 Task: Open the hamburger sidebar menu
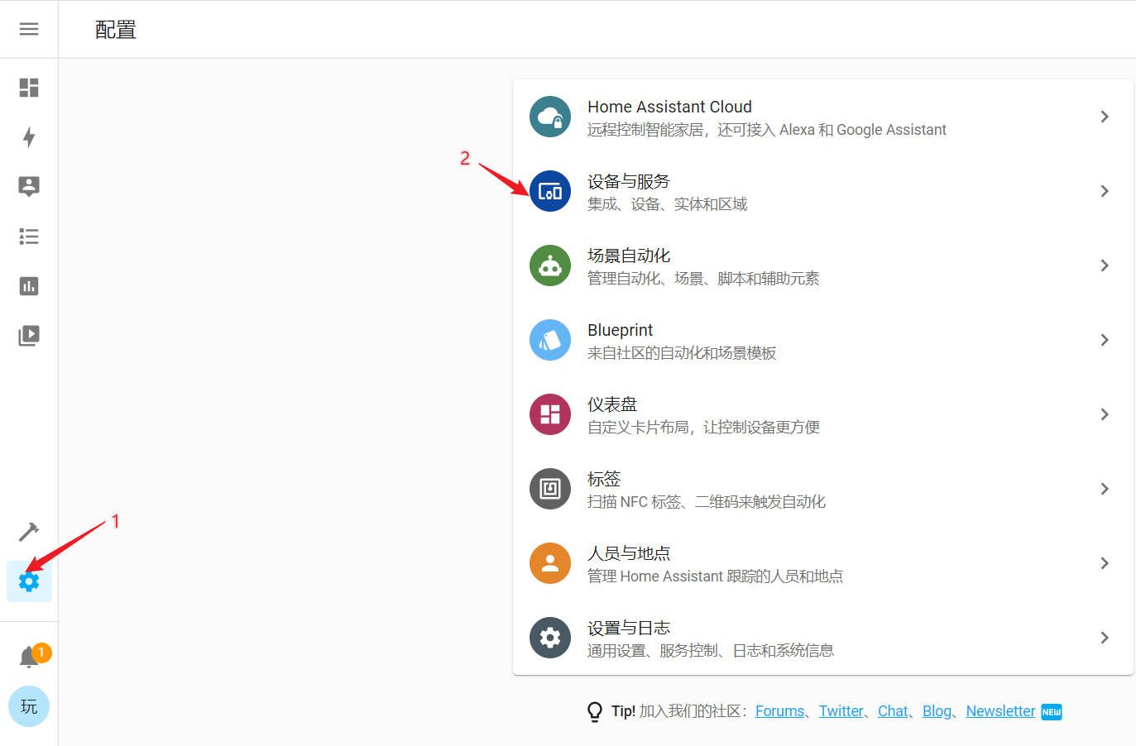[x=29, y=29]
